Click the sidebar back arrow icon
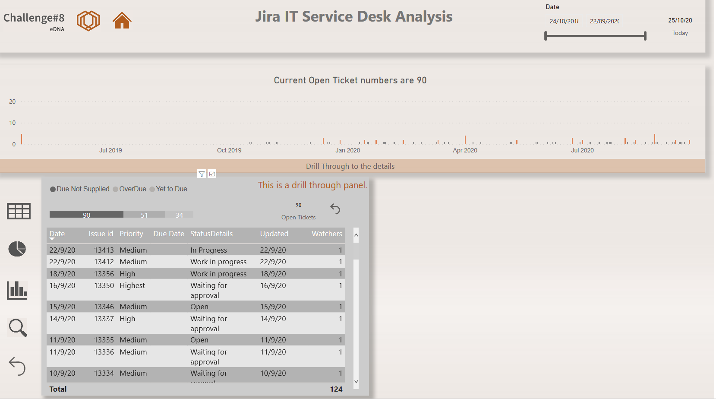 click(x=17, y=366)
